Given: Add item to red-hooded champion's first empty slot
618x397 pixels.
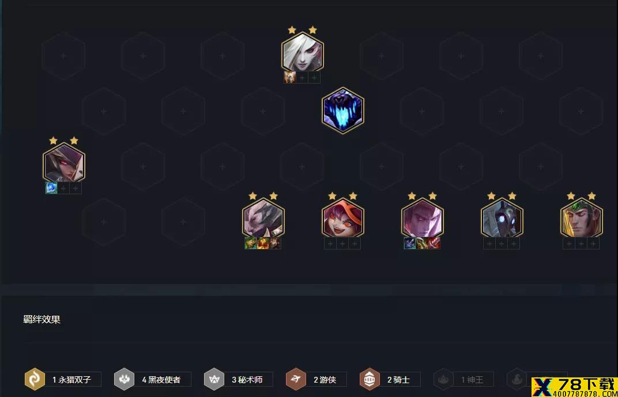Looking at the screenshot, I should [x=330, y=243].
